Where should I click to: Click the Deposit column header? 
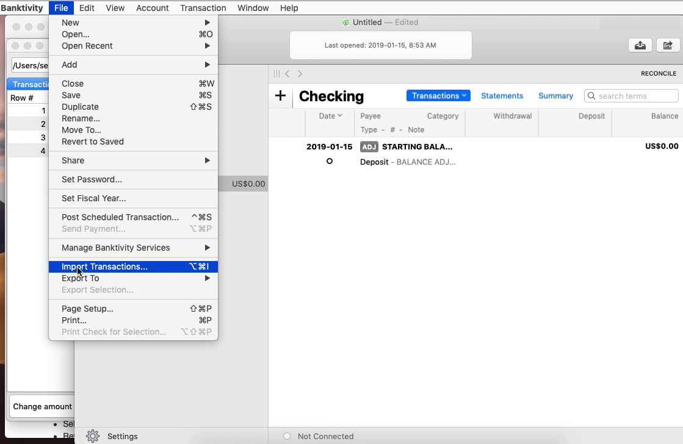pyautogui.click(x=591, y=116)
